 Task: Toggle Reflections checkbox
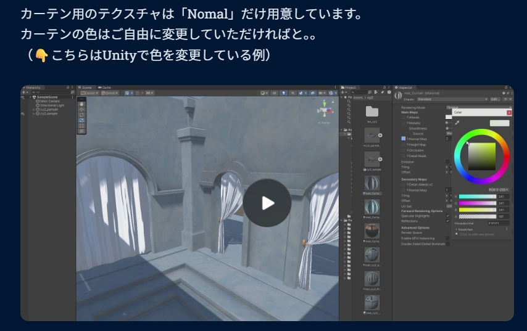pyautogui.click(x=447, y=221)
